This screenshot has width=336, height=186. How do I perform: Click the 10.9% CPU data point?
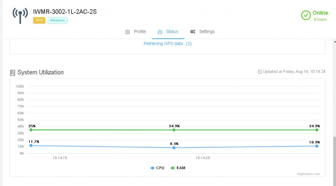(x=317, y=146)
